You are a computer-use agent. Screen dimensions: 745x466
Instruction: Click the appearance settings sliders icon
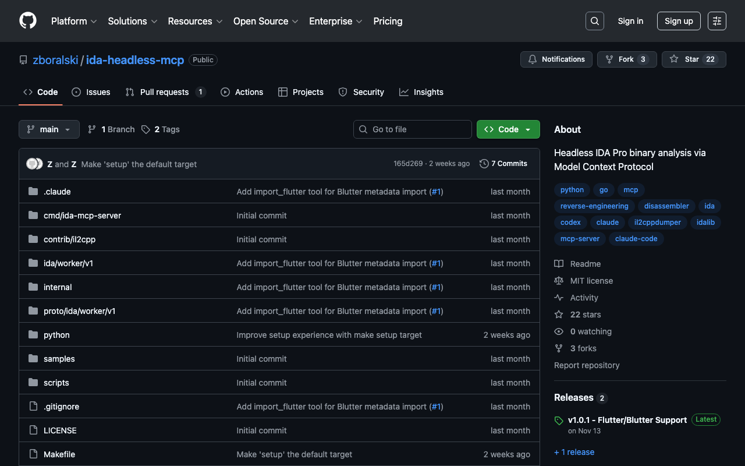716,21
